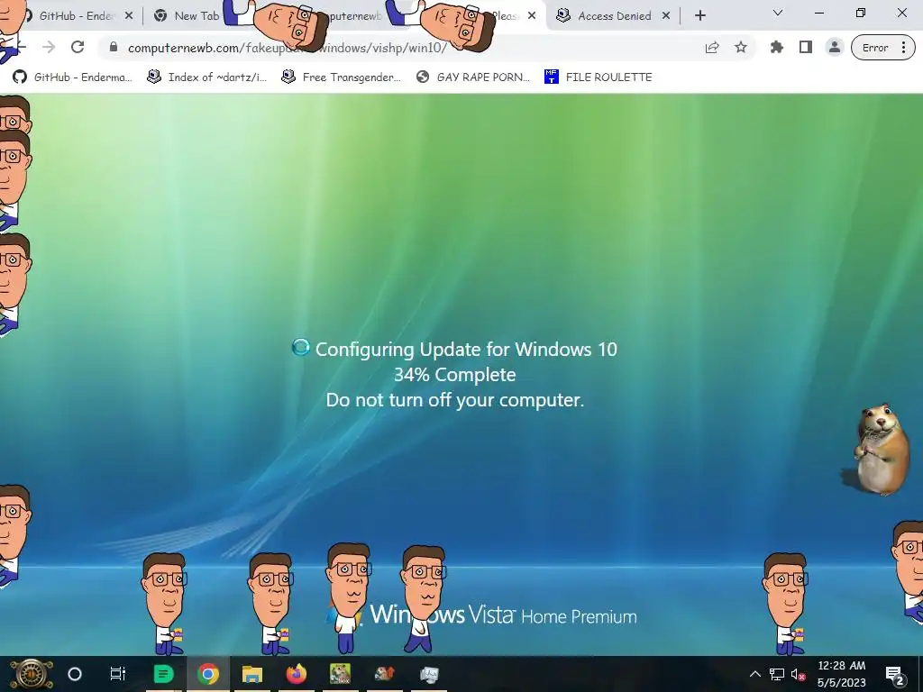Open the Action Center with 2 notifications

tap(894, 675)
